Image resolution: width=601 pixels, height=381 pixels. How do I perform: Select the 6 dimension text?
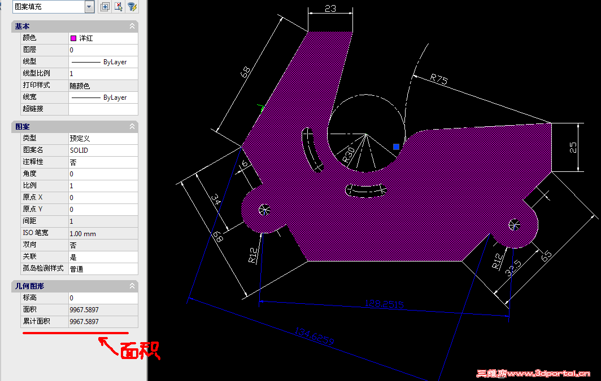click(244, 164)
